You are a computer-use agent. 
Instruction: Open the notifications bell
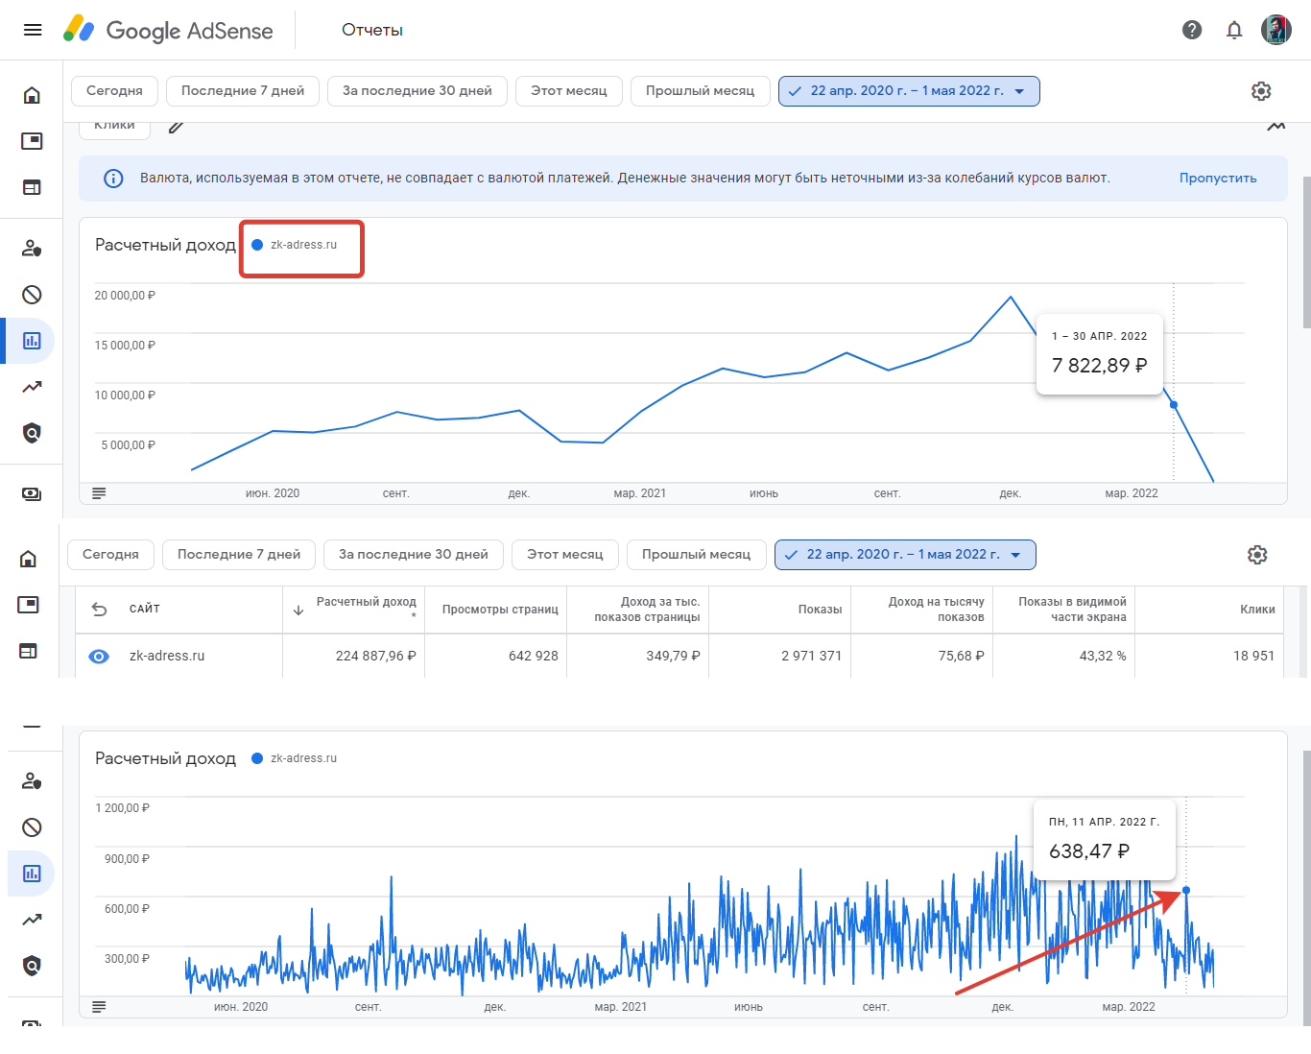pyautogui.click(x=1234, y=30)
